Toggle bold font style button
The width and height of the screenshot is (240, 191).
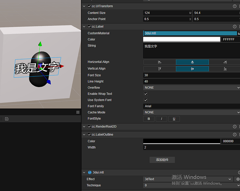149,119
